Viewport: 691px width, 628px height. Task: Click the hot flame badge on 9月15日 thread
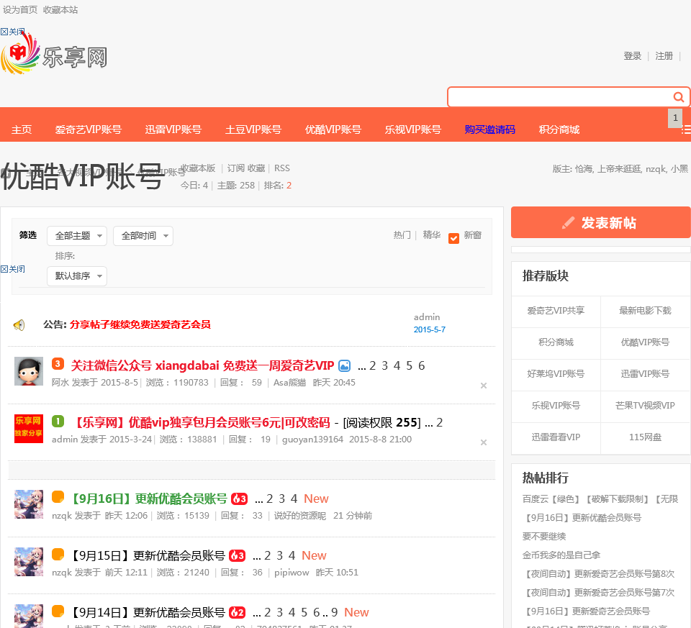point(237,556)
